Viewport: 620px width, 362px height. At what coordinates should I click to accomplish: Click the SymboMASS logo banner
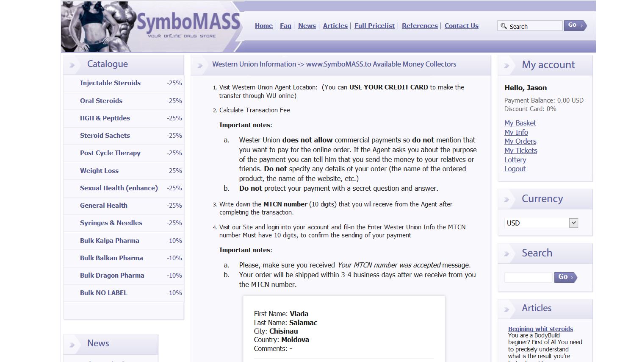click(152, 26)
